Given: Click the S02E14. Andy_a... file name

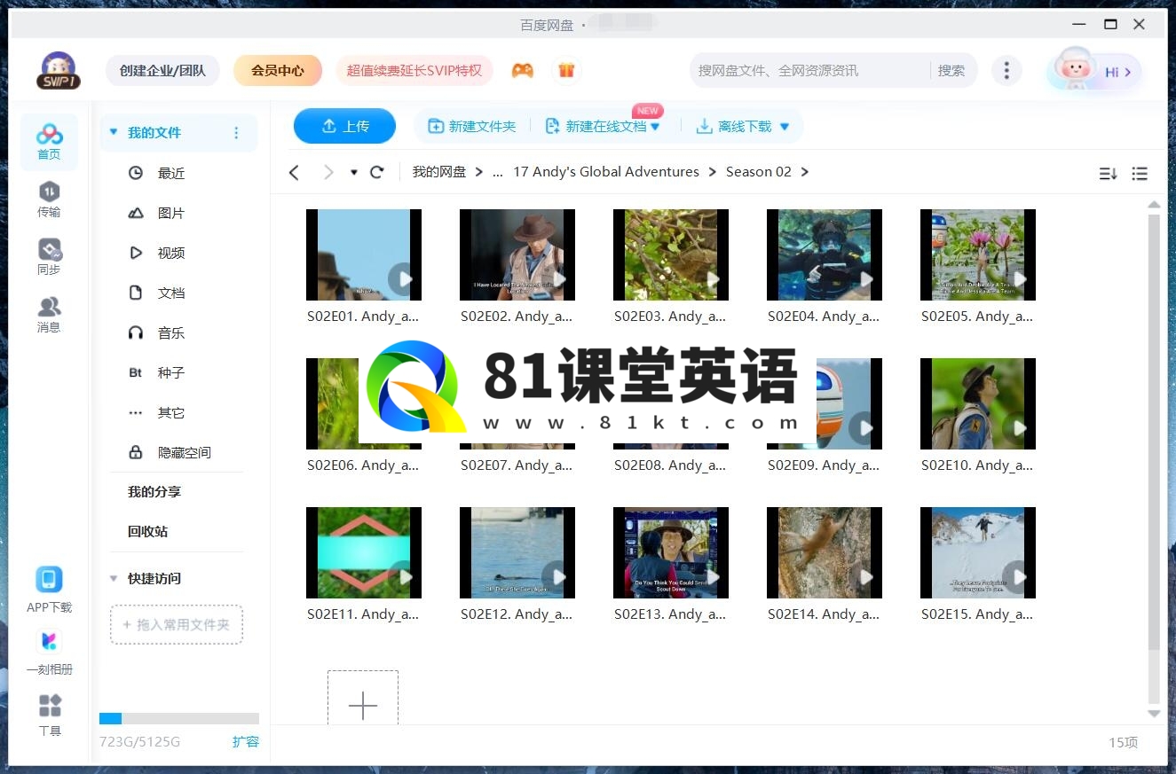Looking at the screenshot, I should point(824,614).
